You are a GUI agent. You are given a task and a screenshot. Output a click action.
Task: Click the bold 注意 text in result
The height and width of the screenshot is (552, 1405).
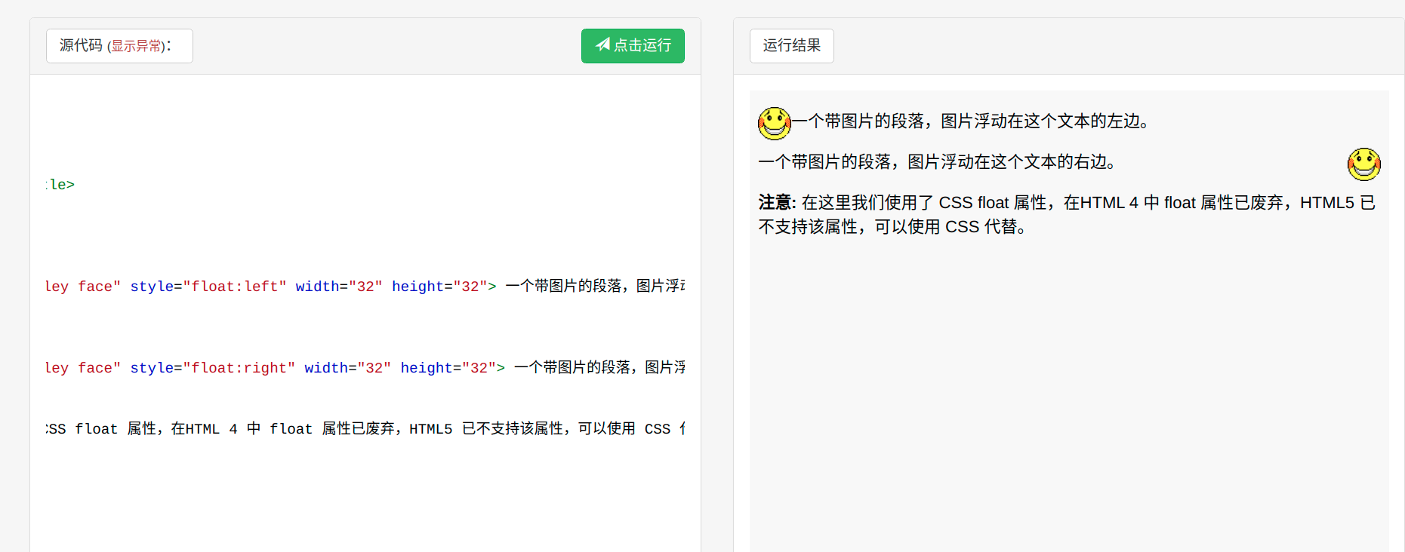click(778, 203)
